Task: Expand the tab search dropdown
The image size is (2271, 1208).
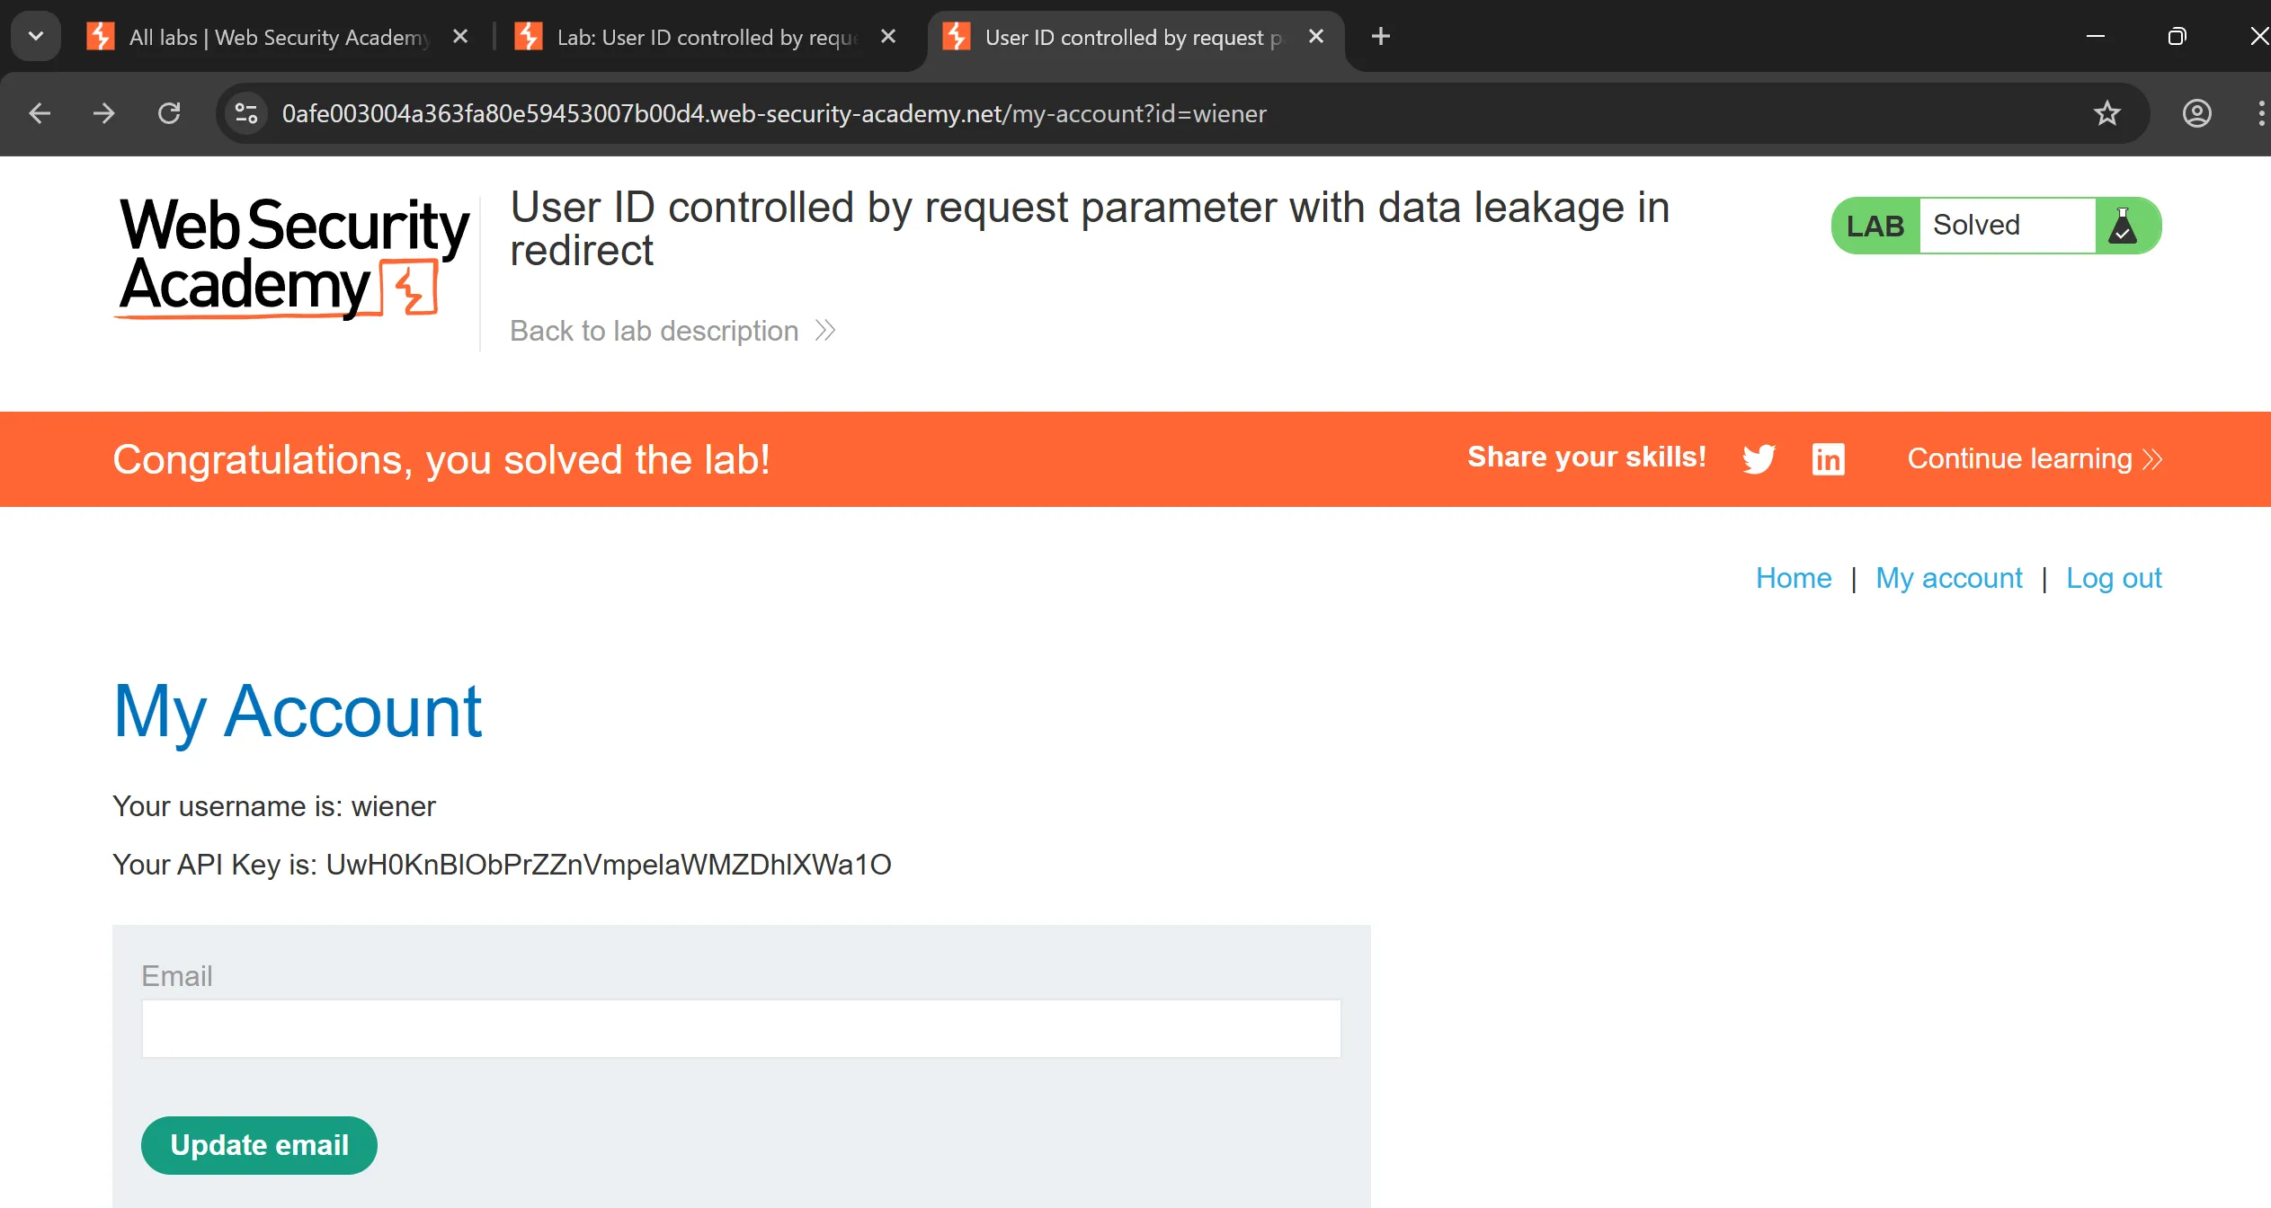Action: [x=36, y=36]
